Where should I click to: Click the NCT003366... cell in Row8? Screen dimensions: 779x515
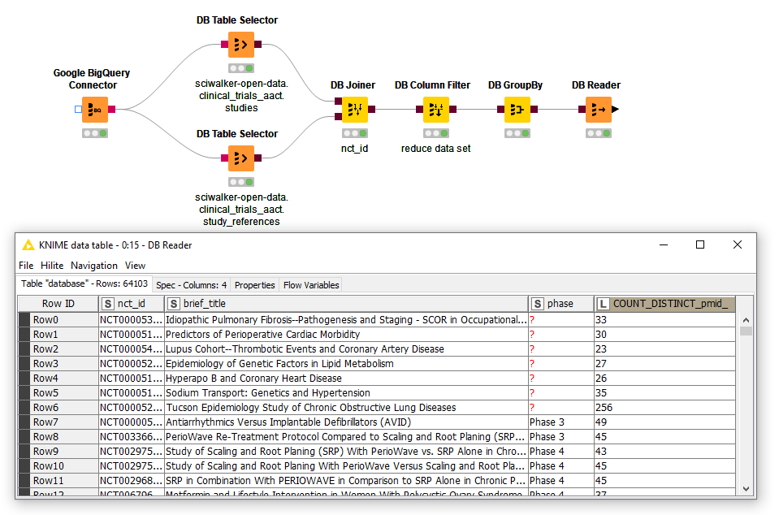click(x=132, y=437)
